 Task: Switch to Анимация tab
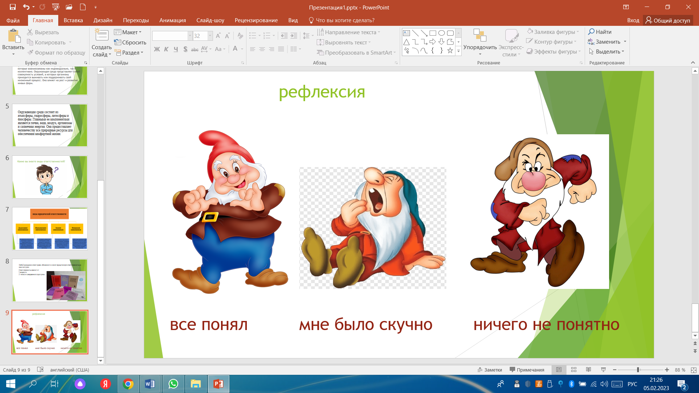(173, 20)
